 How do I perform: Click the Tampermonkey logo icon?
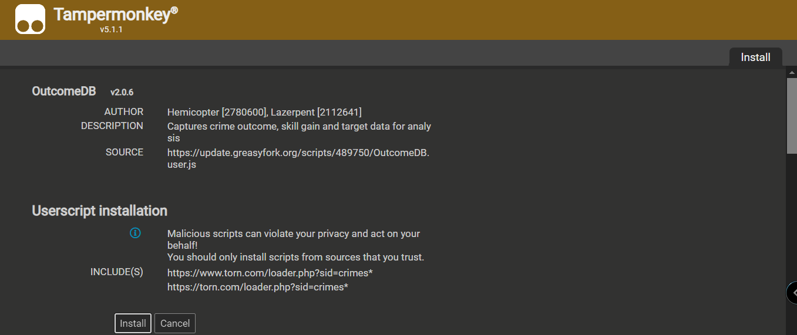(30, 19)
